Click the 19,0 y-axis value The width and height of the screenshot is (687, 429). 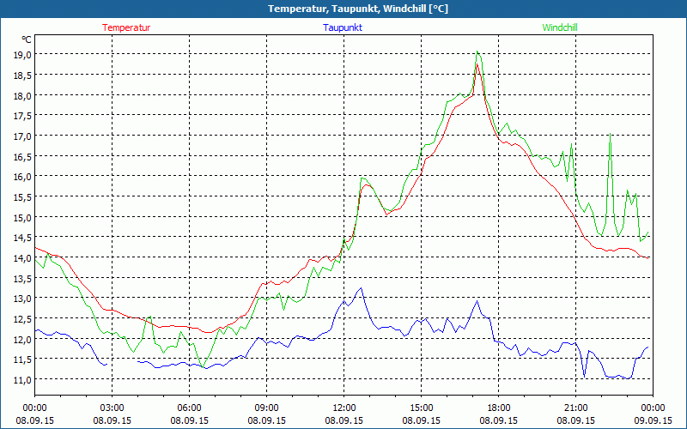click(22, 55)
